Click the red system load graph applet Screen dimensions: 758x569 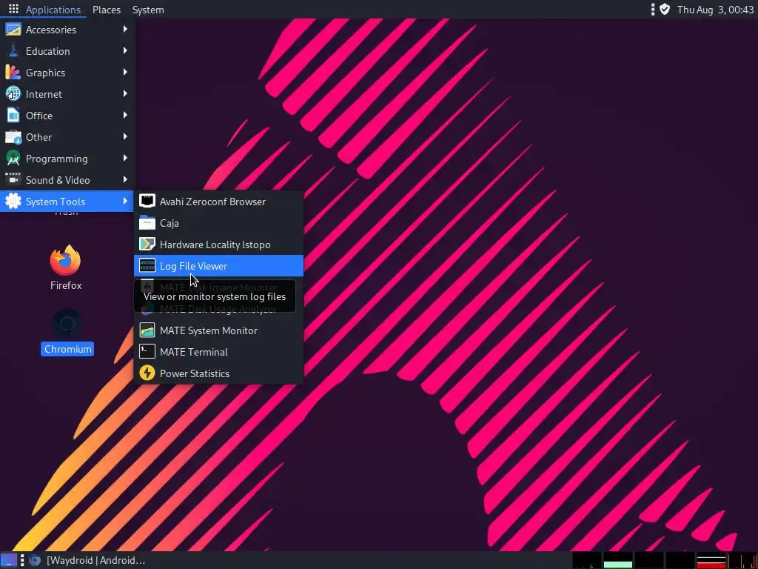coord(711,560)
